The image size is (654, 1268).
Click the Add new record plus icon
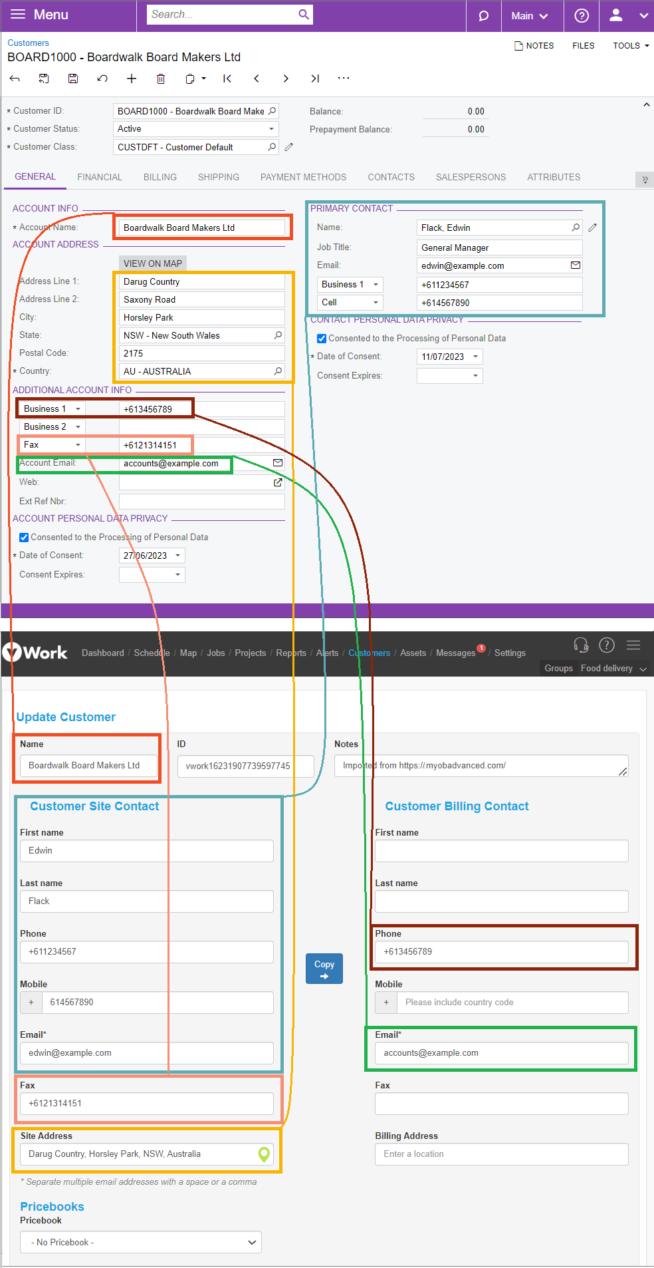[x=132, y=79]
